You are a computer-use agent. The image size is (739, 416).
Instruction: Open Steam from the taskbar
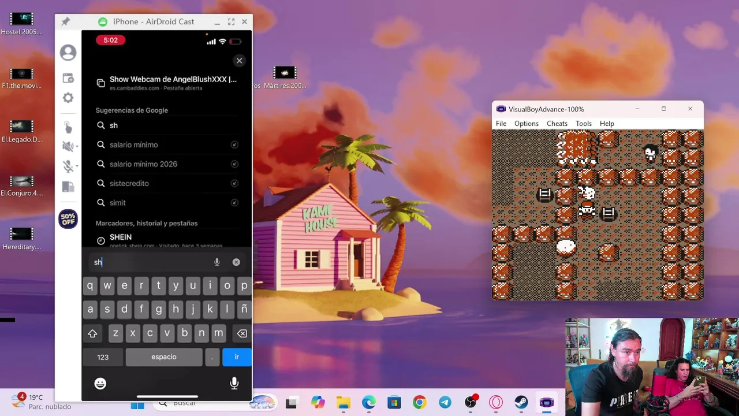[x=521, y=403]
